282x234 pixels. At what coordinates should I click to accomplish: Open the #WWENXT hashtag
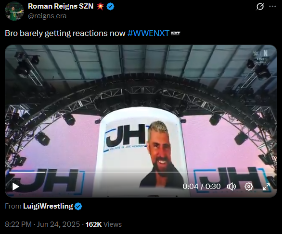point(148,33)
